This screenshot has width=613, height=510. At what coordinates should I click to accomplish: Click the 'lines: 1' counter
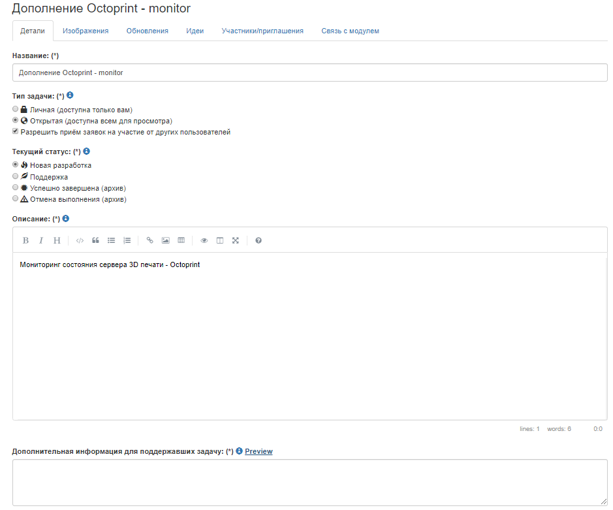(529, 429)
